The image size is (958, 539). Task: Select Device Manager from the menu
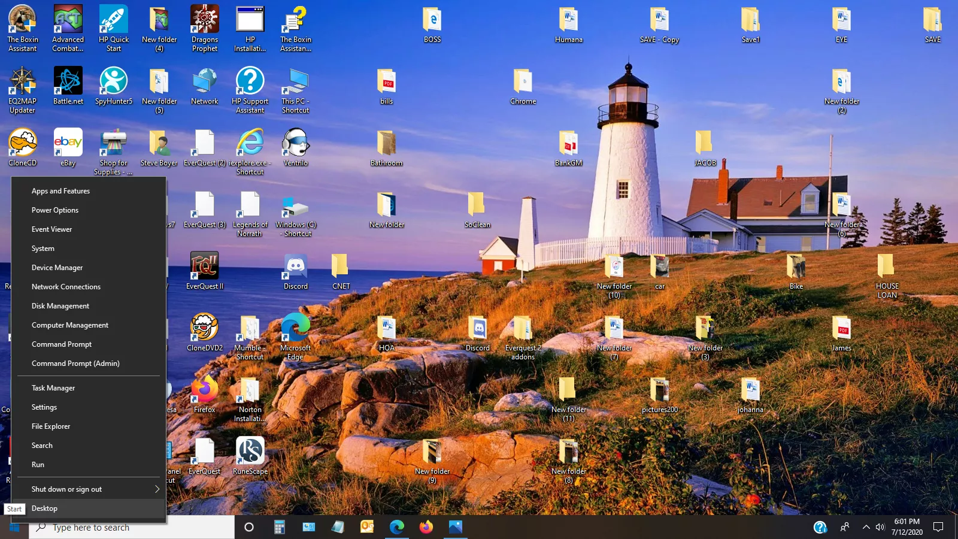click(x=57, y=268)
